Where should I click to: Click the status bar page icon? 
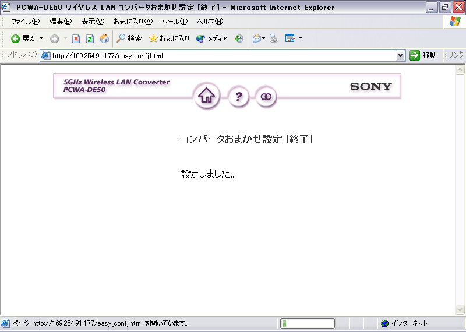pyautogui.click(x=5, y=323)
